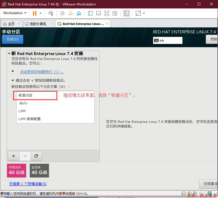Switch to the 主页 tab
218x198 pixels.
coord(11,24)
